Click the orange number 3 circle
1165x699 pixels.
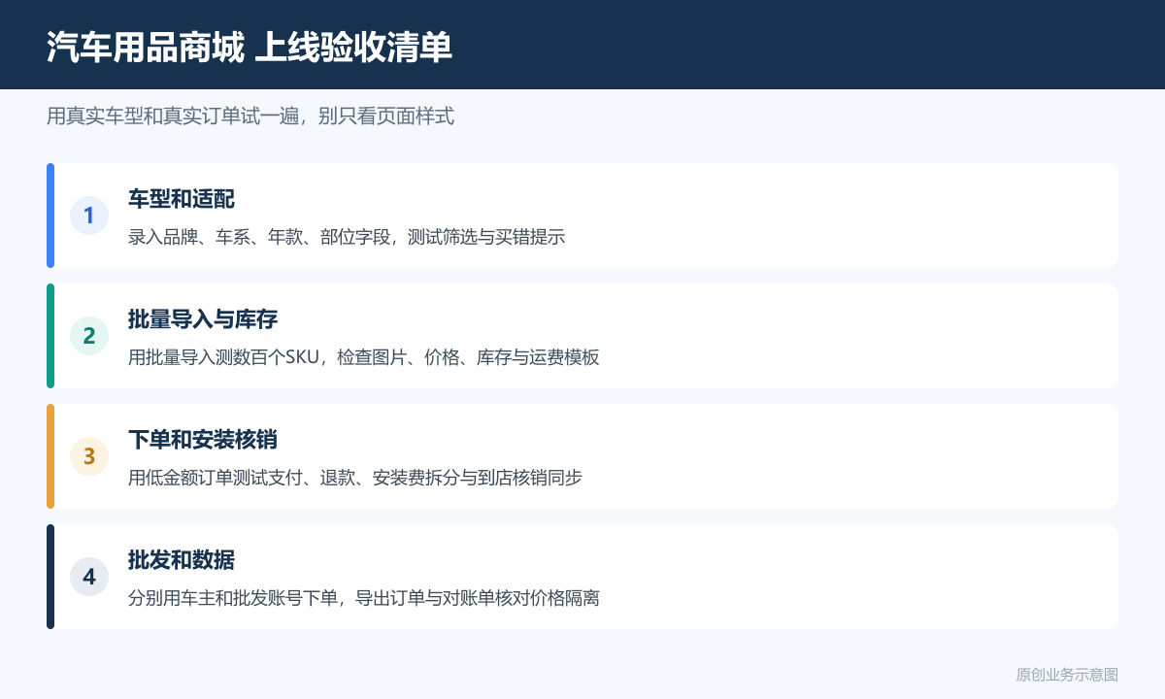(x=89, y=456)
